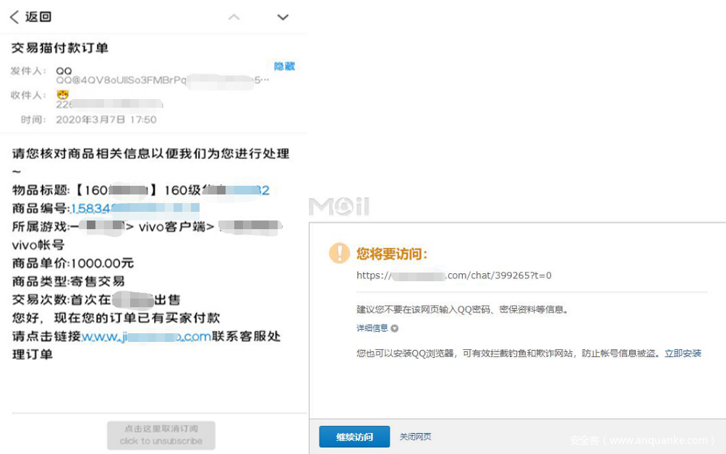Open the www.j...com link in email body

pos(146,336)
